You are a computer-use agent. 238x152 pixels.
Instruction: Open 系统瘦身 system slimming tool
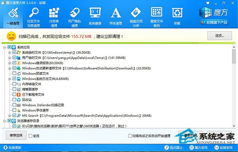point(95,17)
